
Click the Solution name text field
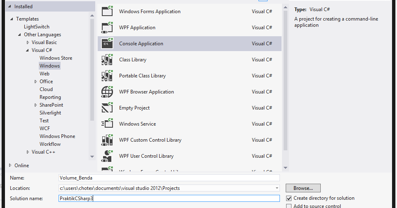click(169, 199)
